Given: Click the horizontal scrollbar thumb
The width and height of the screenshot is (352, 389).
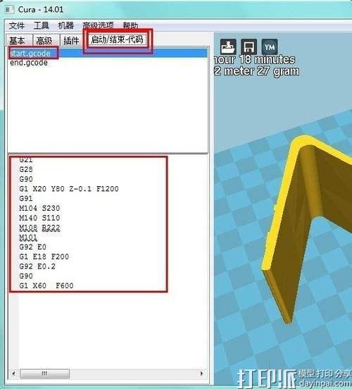Looking at the screenshot, I should click(x=44, y=373).
